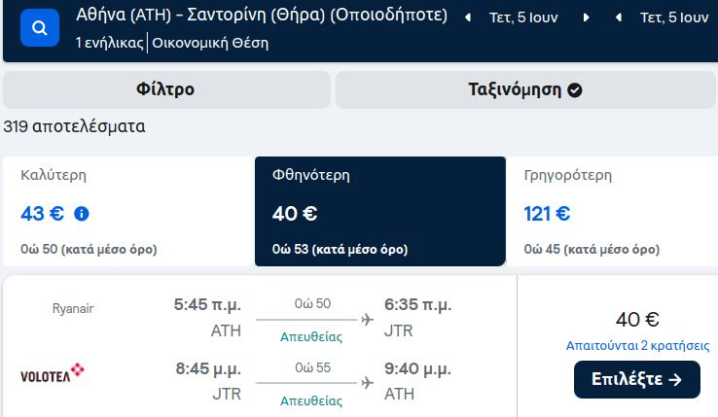
Task: Click the blue search magnifier icon
Action: (40, 28)
